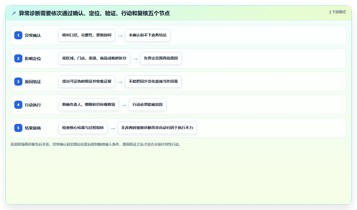Click the 先界定范围再找原因 box
357x210 pixels.
click(161, 58)
